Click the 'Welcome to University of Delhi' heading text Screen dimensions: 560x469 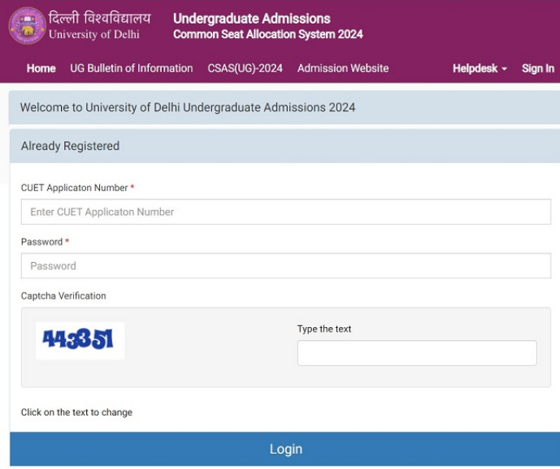pos(188,107)
